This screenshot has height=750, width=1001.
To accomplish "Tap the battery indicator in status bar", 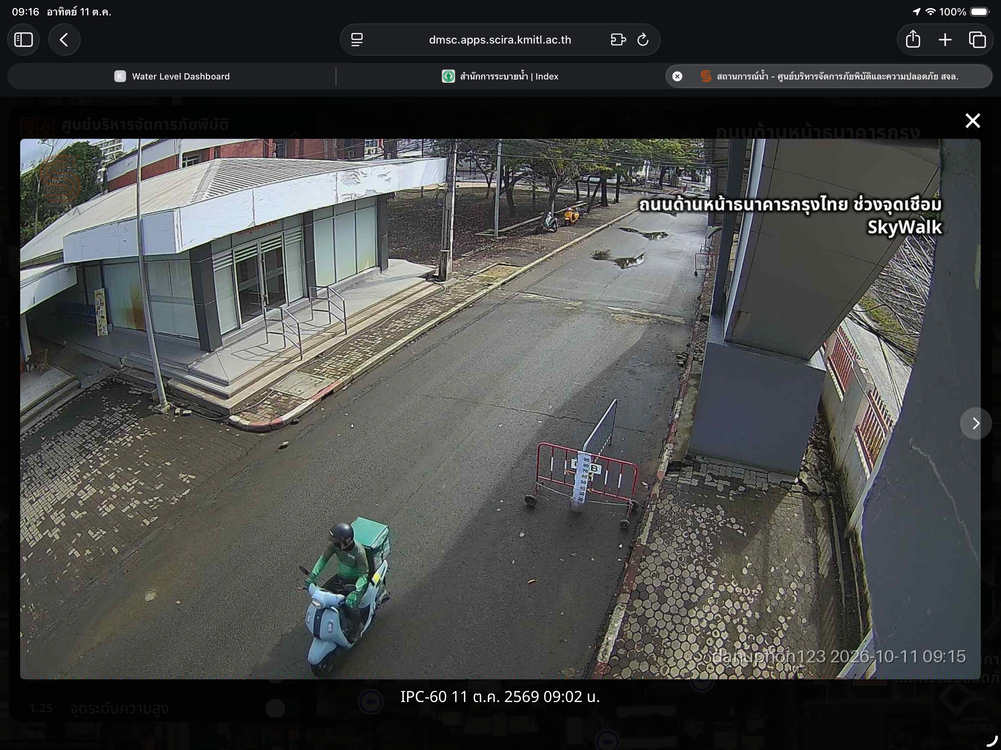I will coord(980,12).
